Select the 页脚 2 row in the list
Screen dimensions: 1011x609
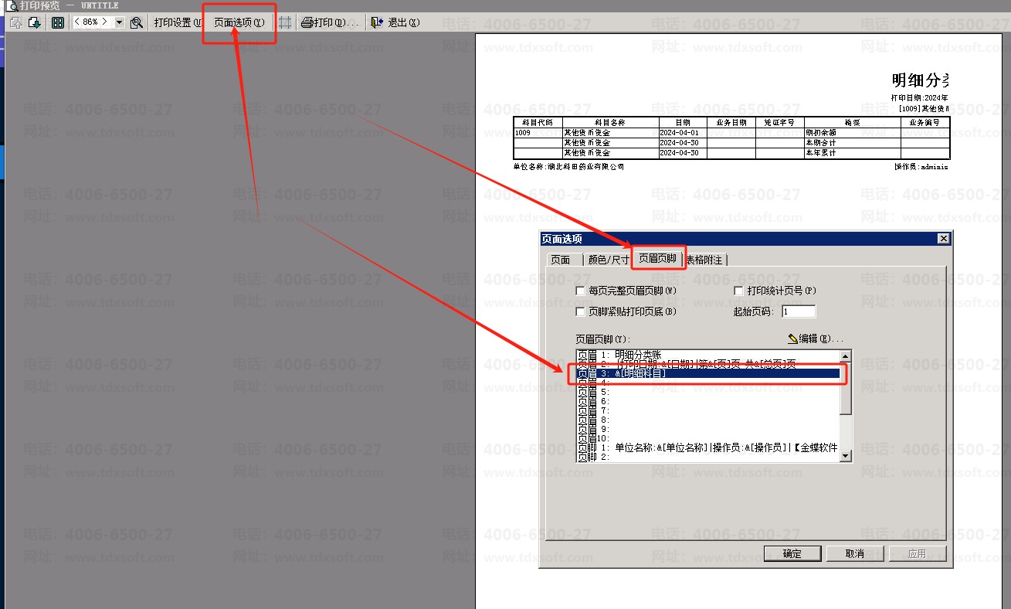(x=707, y=457)
